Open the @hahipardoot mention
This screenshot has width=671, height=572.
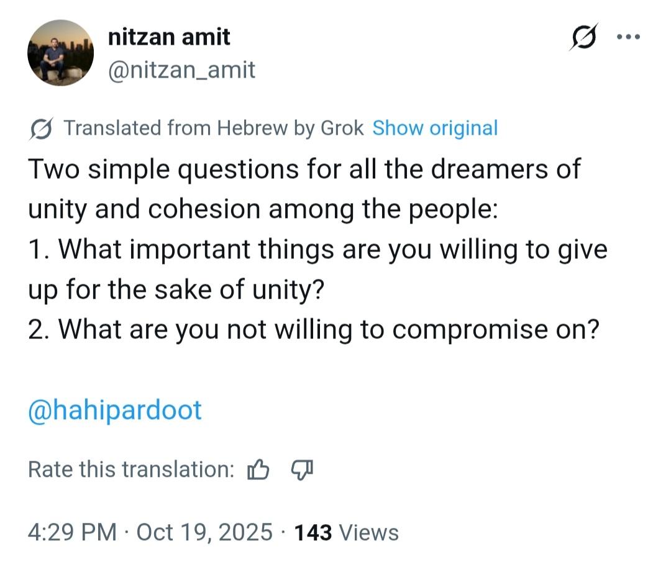click(x=115, y=411)
